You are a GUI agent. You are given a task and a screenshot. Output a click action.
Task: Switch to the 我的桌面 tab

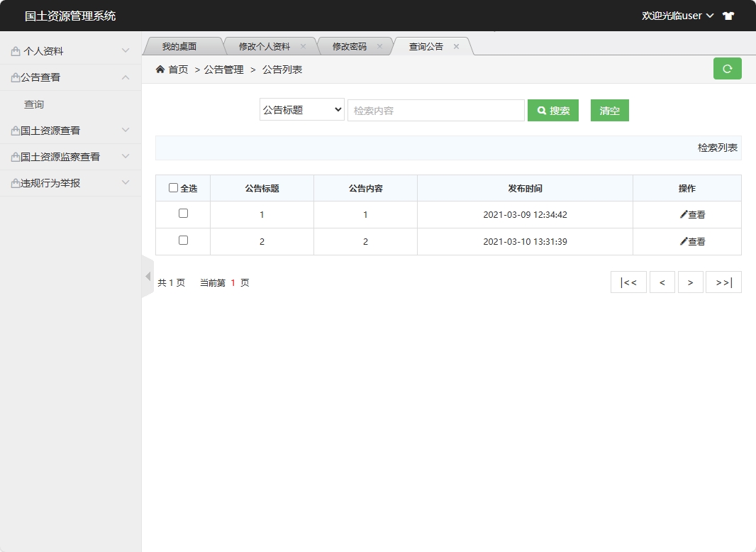pyautogui.click(x=179, y=47)
